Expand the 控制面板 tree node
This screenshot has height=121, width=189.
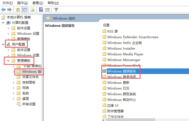click(x=14, y=82)
